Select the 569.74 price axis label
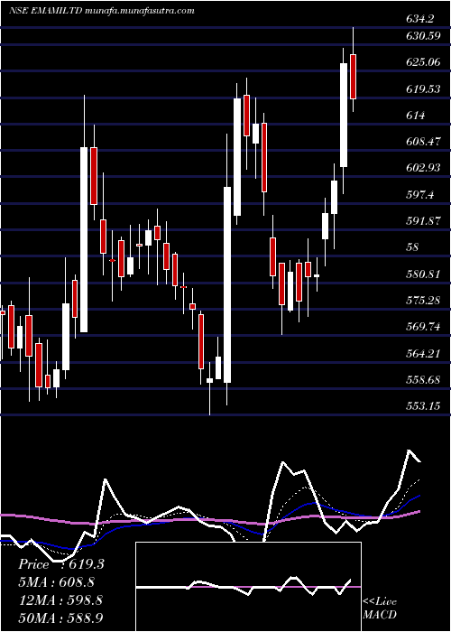 pyautogui.click(x=423, y=327)
